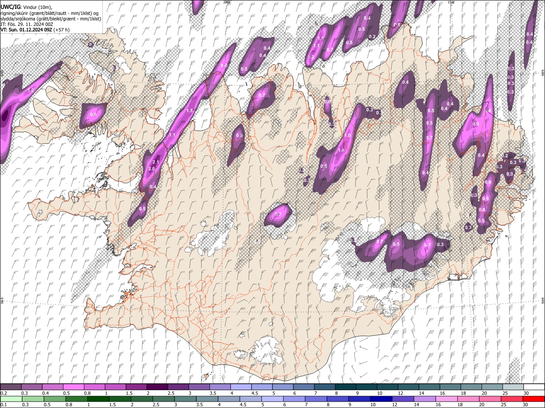Click the pale gray upper-legend swatch above 25
The image size is (545, 408).
(x=513, y=387)
